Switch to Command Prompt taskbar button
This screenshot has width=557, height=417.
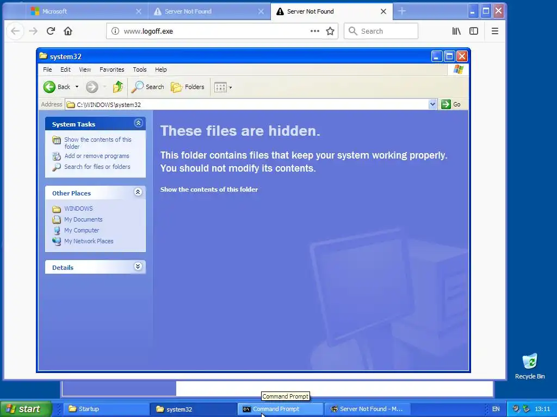pos(281,409)
